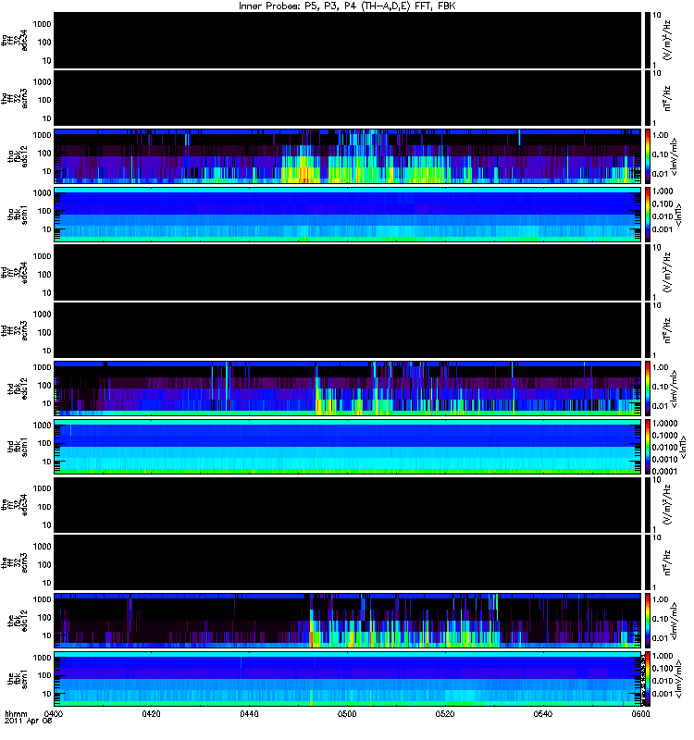The image size is (694, 740).
Task: Click the the fbk scm1 rainbow color bar
Action: [648, 679]
